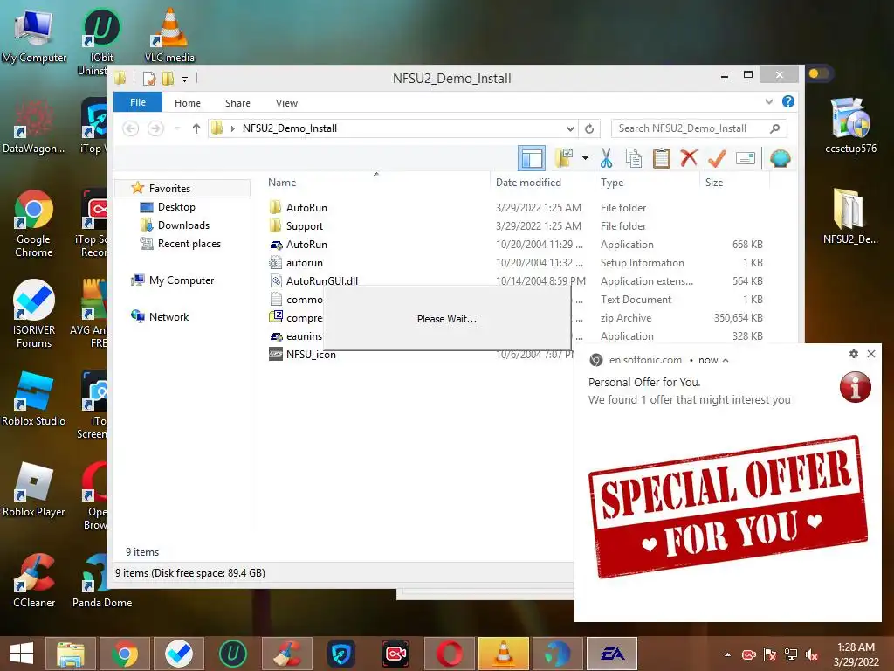Open the NFSU2_De... desktop folder icon
Viewport: 894px width, 671px height.
pos(850,216)
